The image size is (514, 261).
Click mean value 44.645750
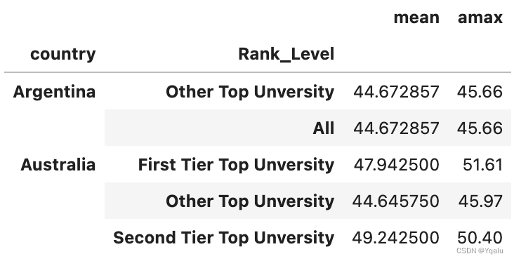[395, 201]
